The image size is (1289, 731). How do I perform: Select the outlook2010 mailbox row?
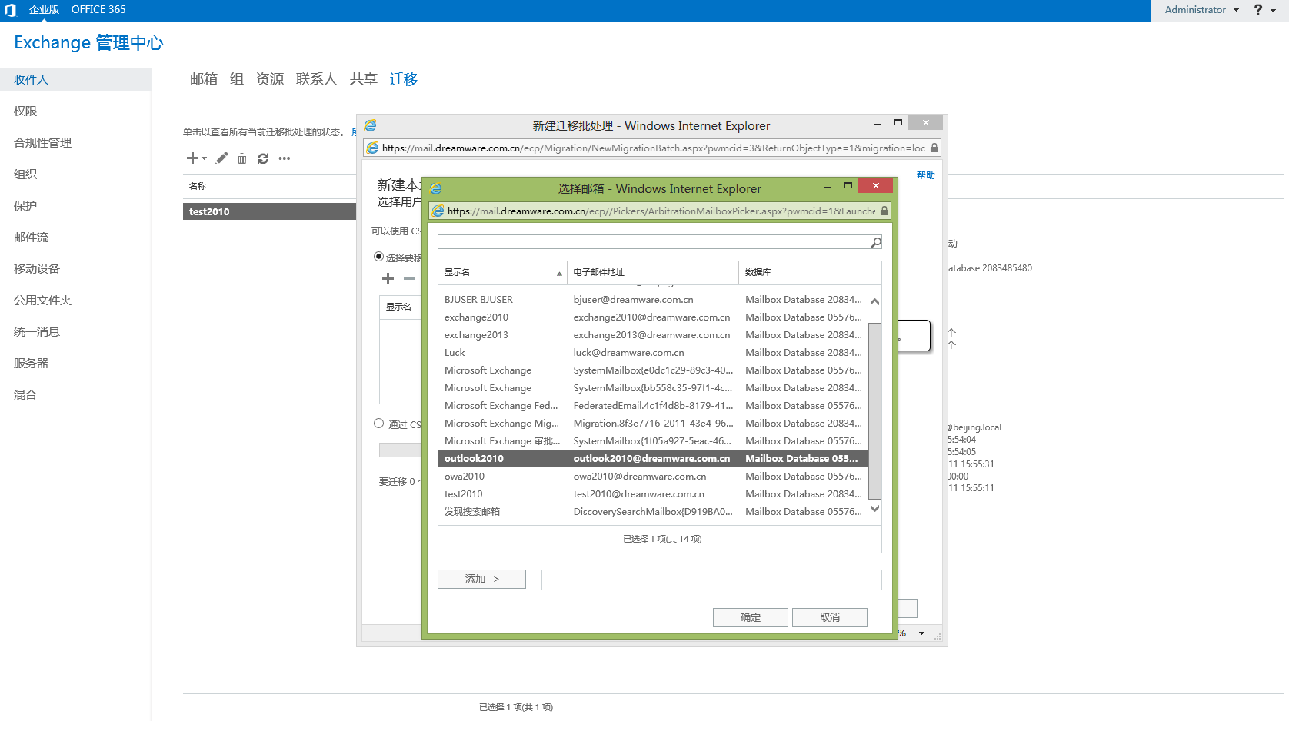(x=653, y=459)
